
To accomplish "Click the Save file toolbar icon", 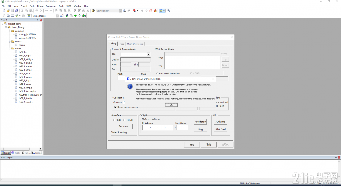I will pos(12,11).
